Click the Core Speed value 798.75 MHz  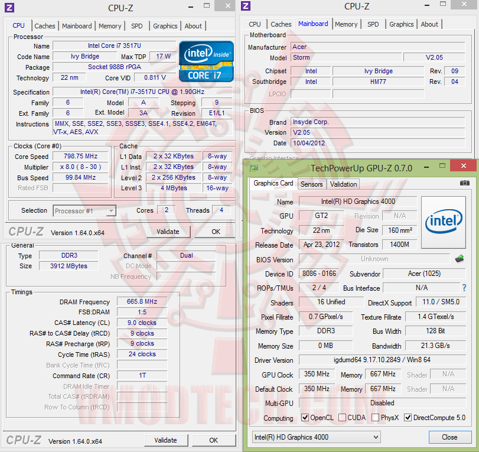point(81,156)
